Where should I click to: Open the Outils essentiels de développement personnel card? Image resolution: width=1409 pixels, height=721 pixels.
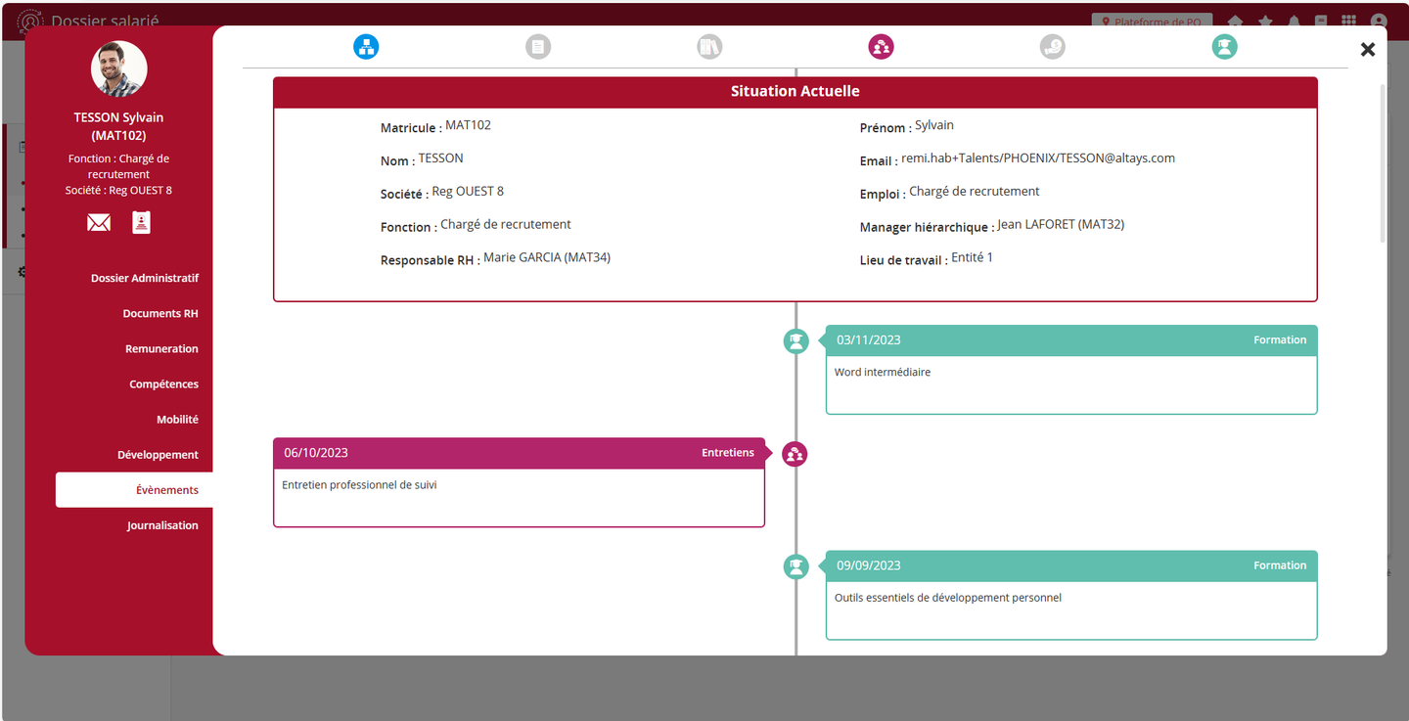click(1070, 597)
